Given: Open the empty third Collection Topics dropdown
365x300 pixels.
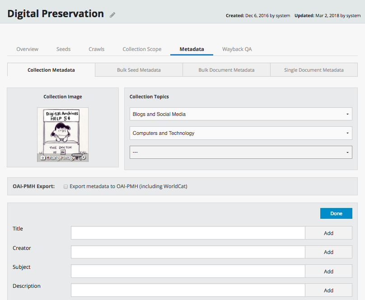Looking at the screenshot, I should point(240,152).
